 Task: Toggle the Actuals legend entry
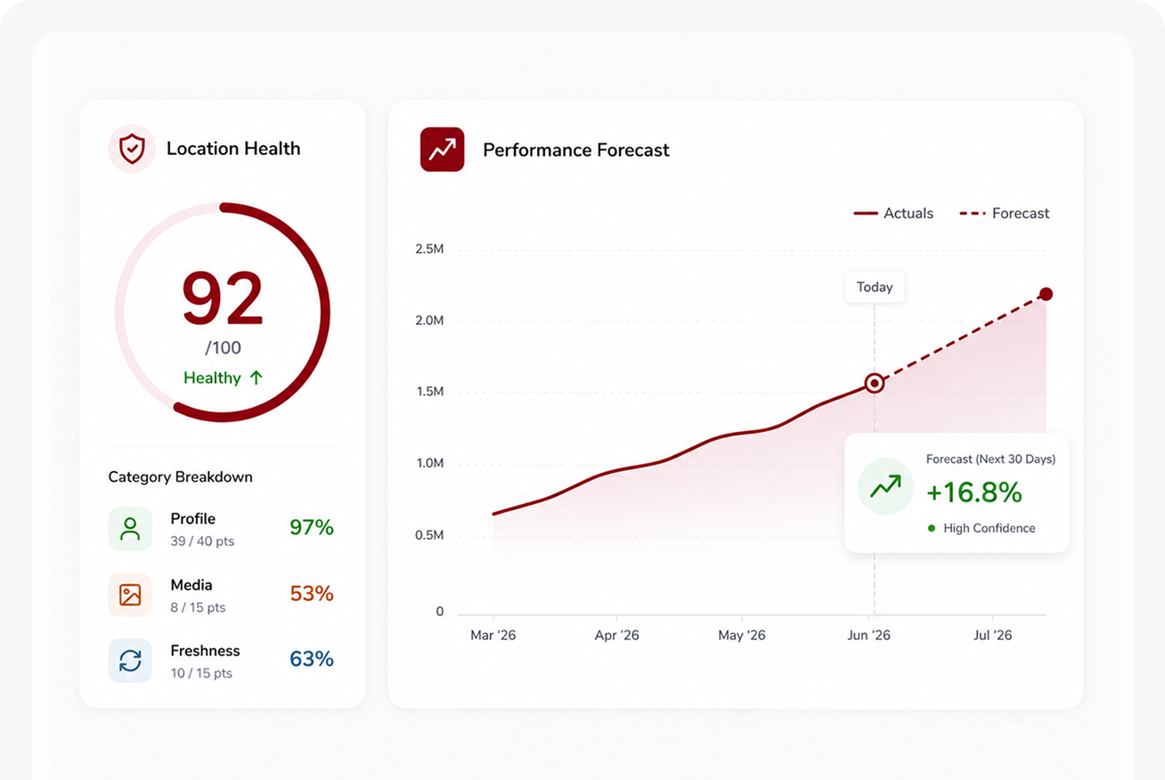pos(893,214)
